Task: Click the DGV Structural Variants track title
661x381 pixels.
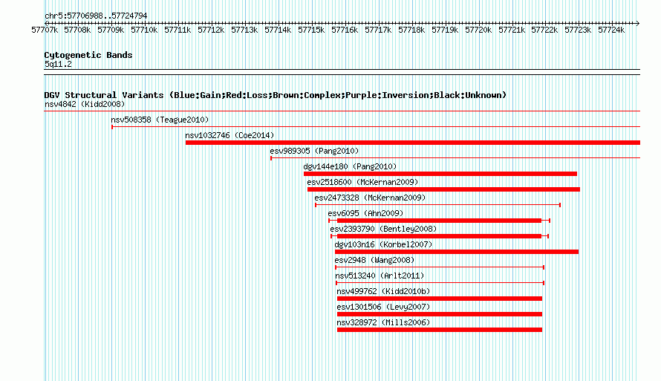Action: 275,95
